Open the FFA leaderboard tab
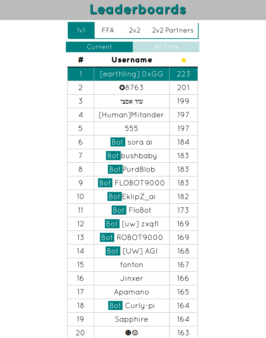266x338 pixels. coord(108,30)
